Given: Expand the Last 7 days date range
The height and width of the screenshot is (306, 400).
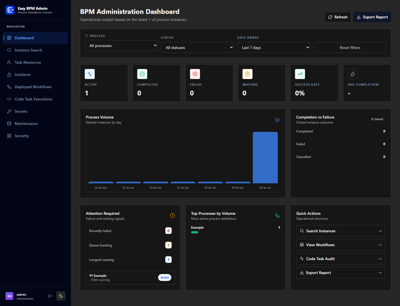Looking at the screenshot, I should [274, 48].
